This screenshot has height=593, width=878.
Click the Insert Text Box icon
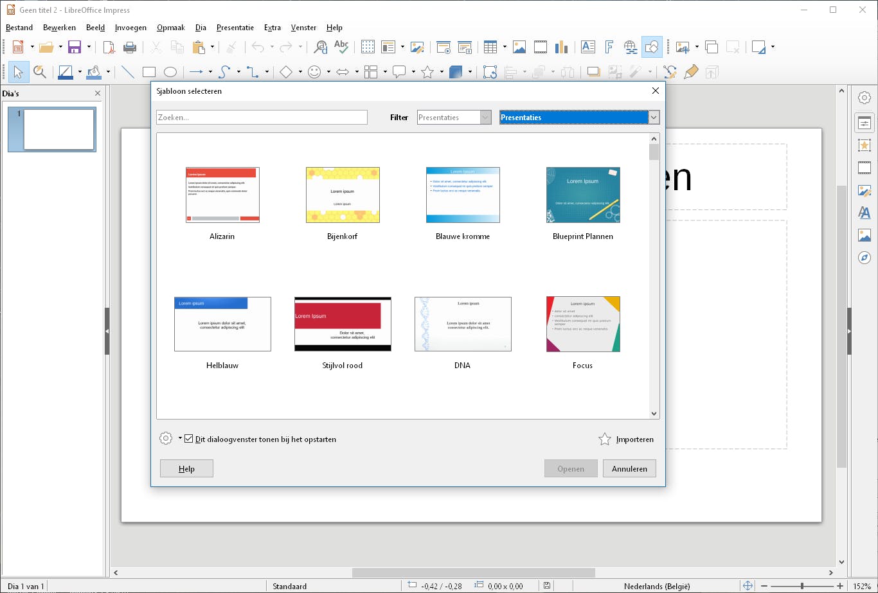587,47
